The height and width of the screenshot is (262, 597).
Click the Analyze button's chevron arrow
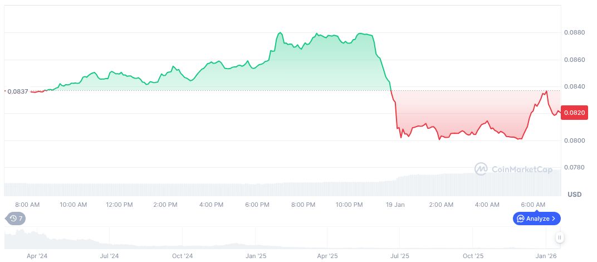click(x=554, y=219)
